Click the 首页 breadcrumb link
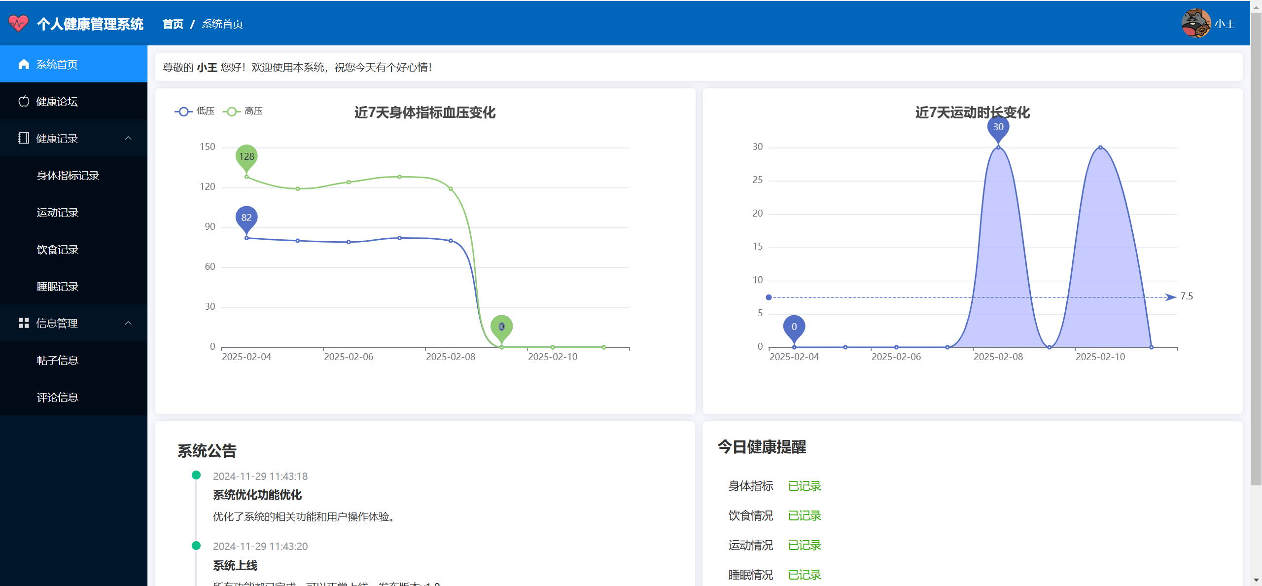 tap(173, 24)
